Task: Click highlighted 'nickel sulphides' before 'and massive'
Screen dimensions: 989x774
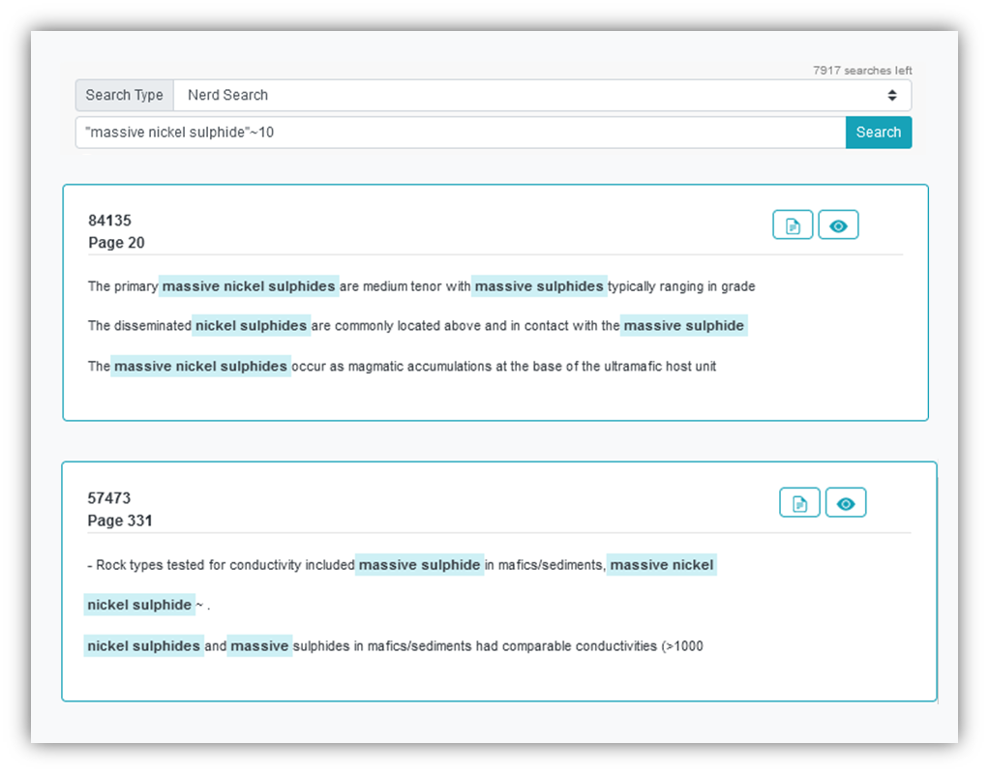Action: click(144, 646)
